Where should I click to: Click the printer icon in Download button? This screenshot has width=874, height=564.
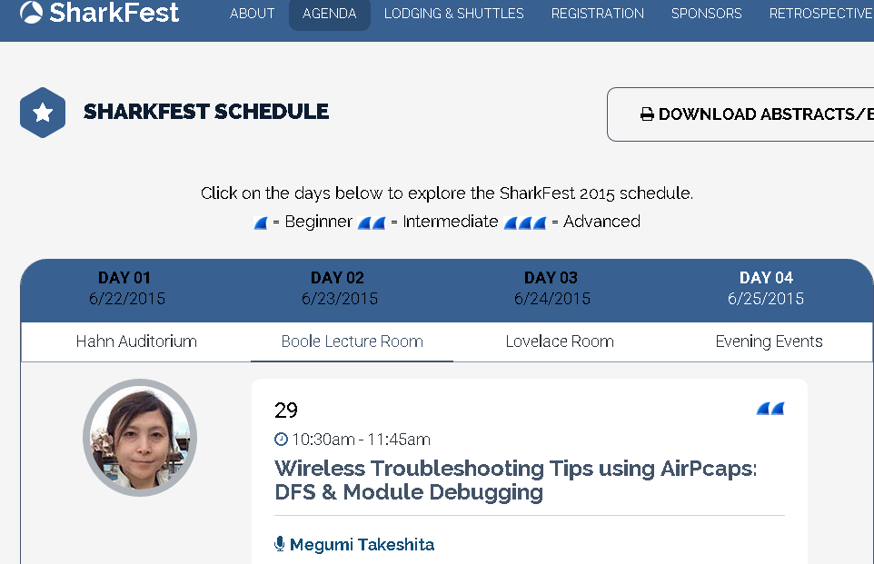pyautogui.click(x=647, y=114)
